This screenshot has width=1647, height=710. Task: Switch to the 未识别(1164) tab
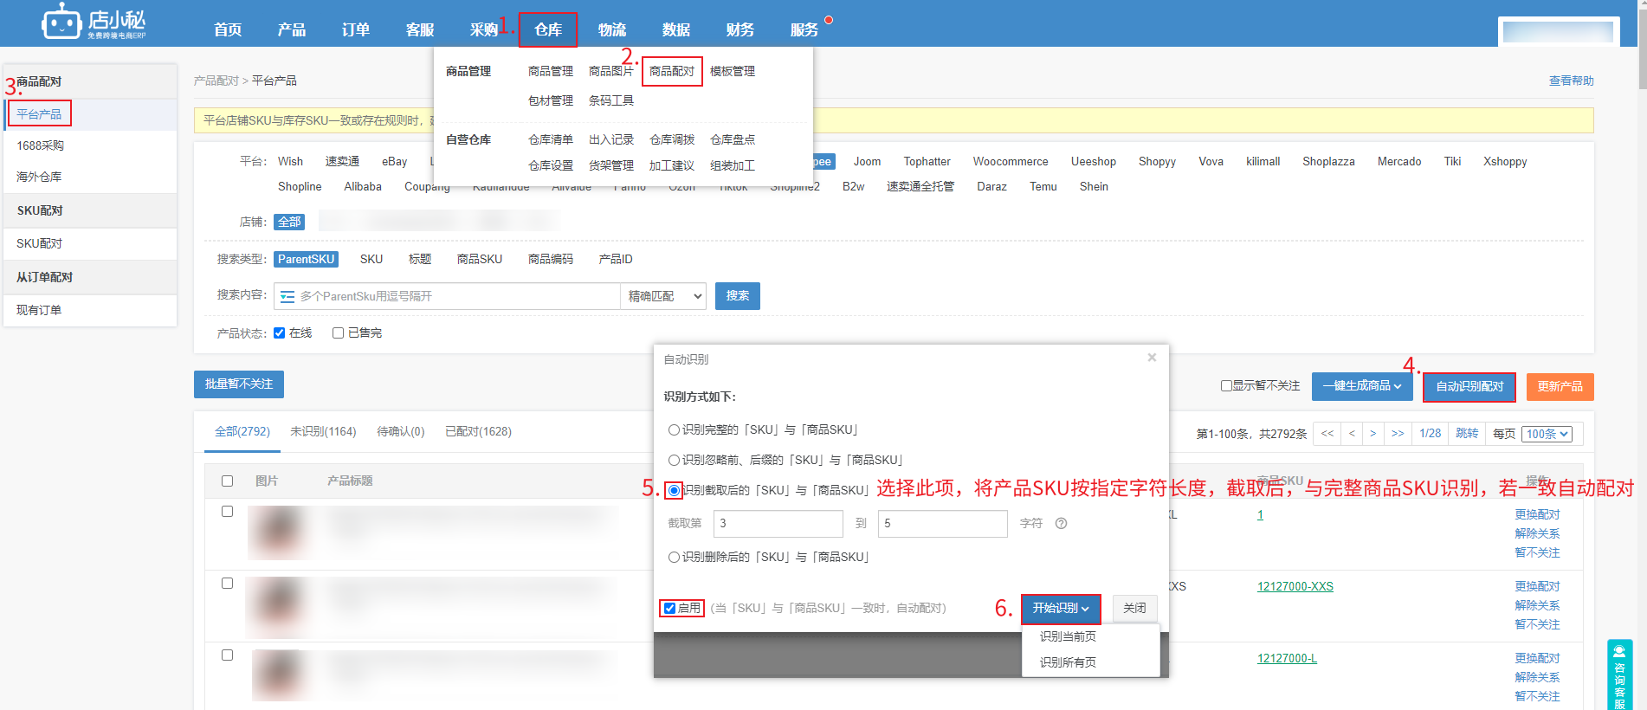323,432
